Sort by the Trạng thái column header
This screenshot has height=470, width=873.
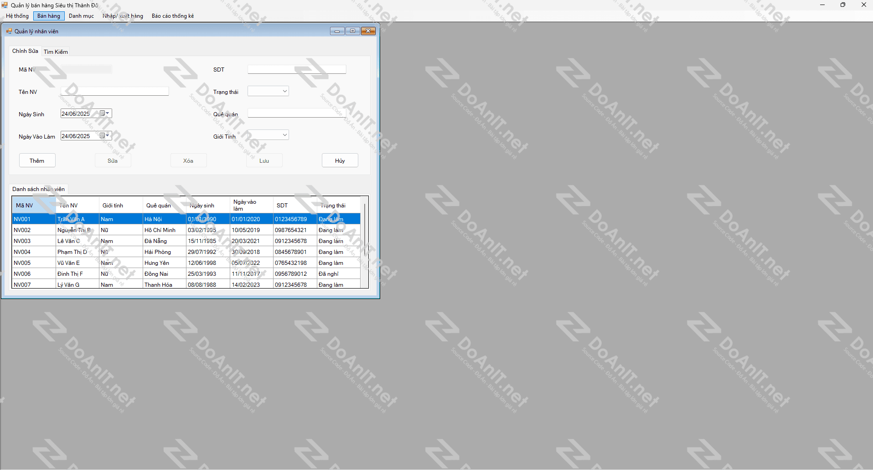[339, 206]
